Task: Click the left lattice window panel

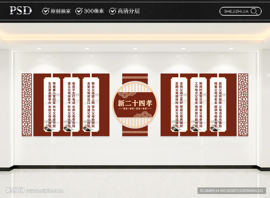Action: point(27,105)
